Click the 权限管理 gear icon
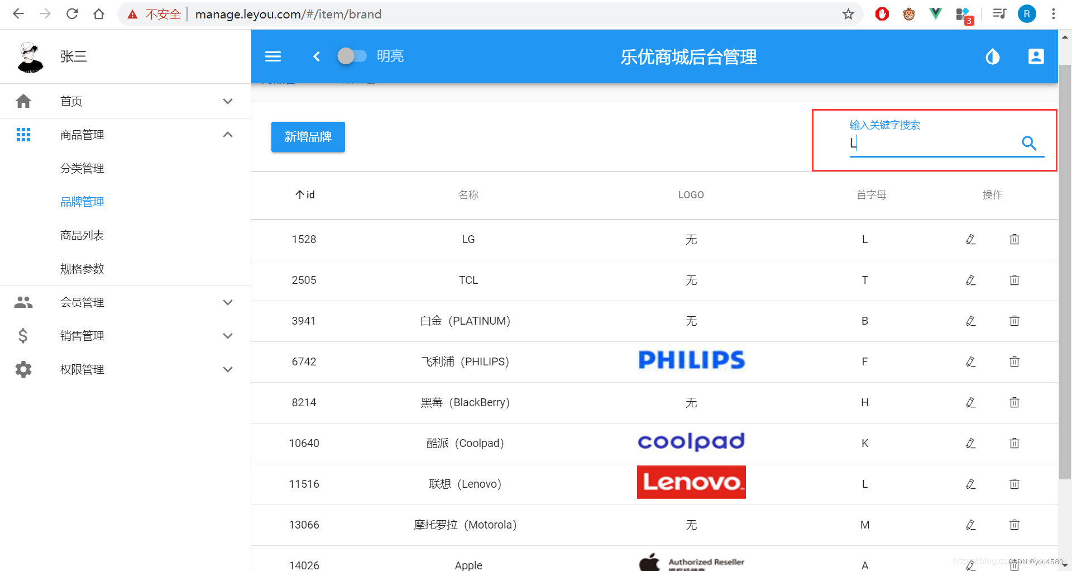 point(23,369)
